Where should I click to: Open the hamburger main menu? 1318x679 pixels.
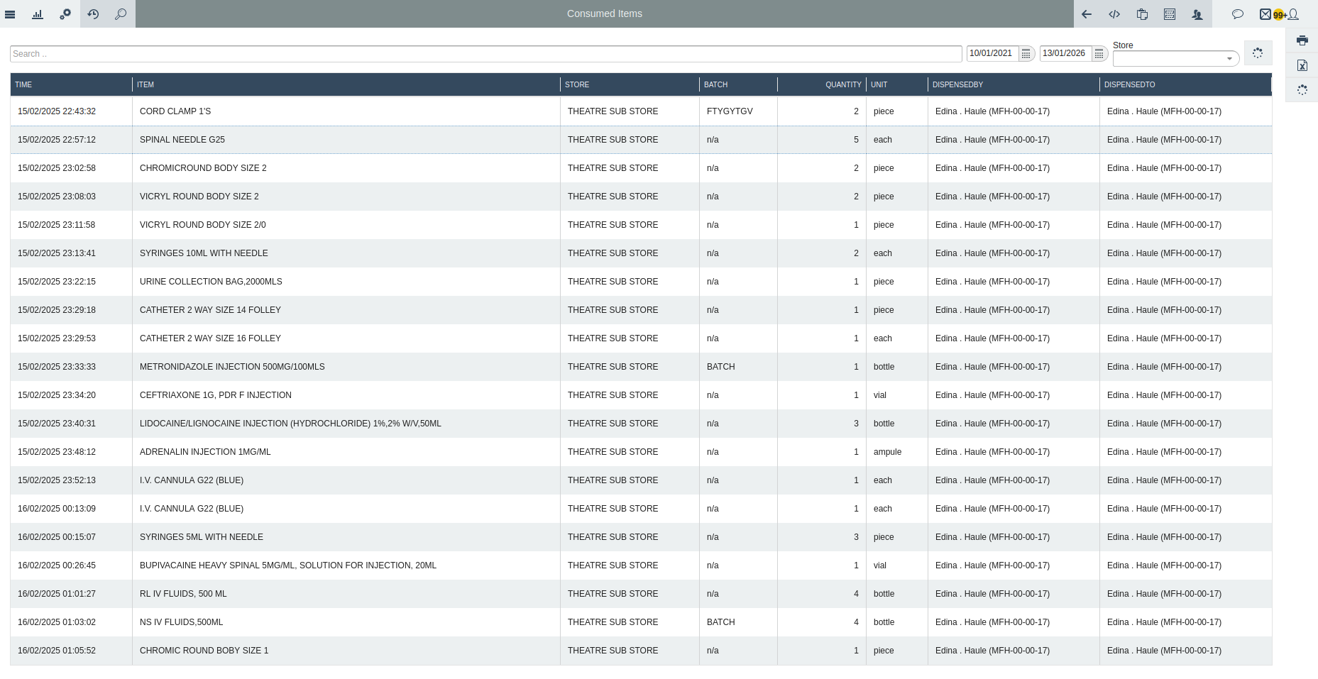(10, 14)
